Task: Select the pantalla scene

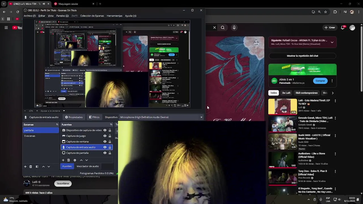Action: point(41,130)
